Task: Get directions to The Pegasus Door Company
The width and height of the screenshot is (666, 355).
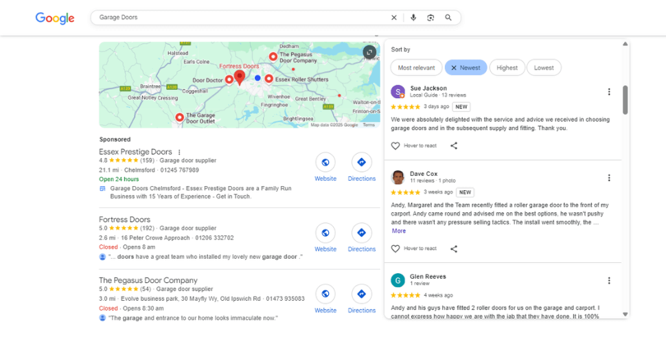Action: (x=361, y=294)
